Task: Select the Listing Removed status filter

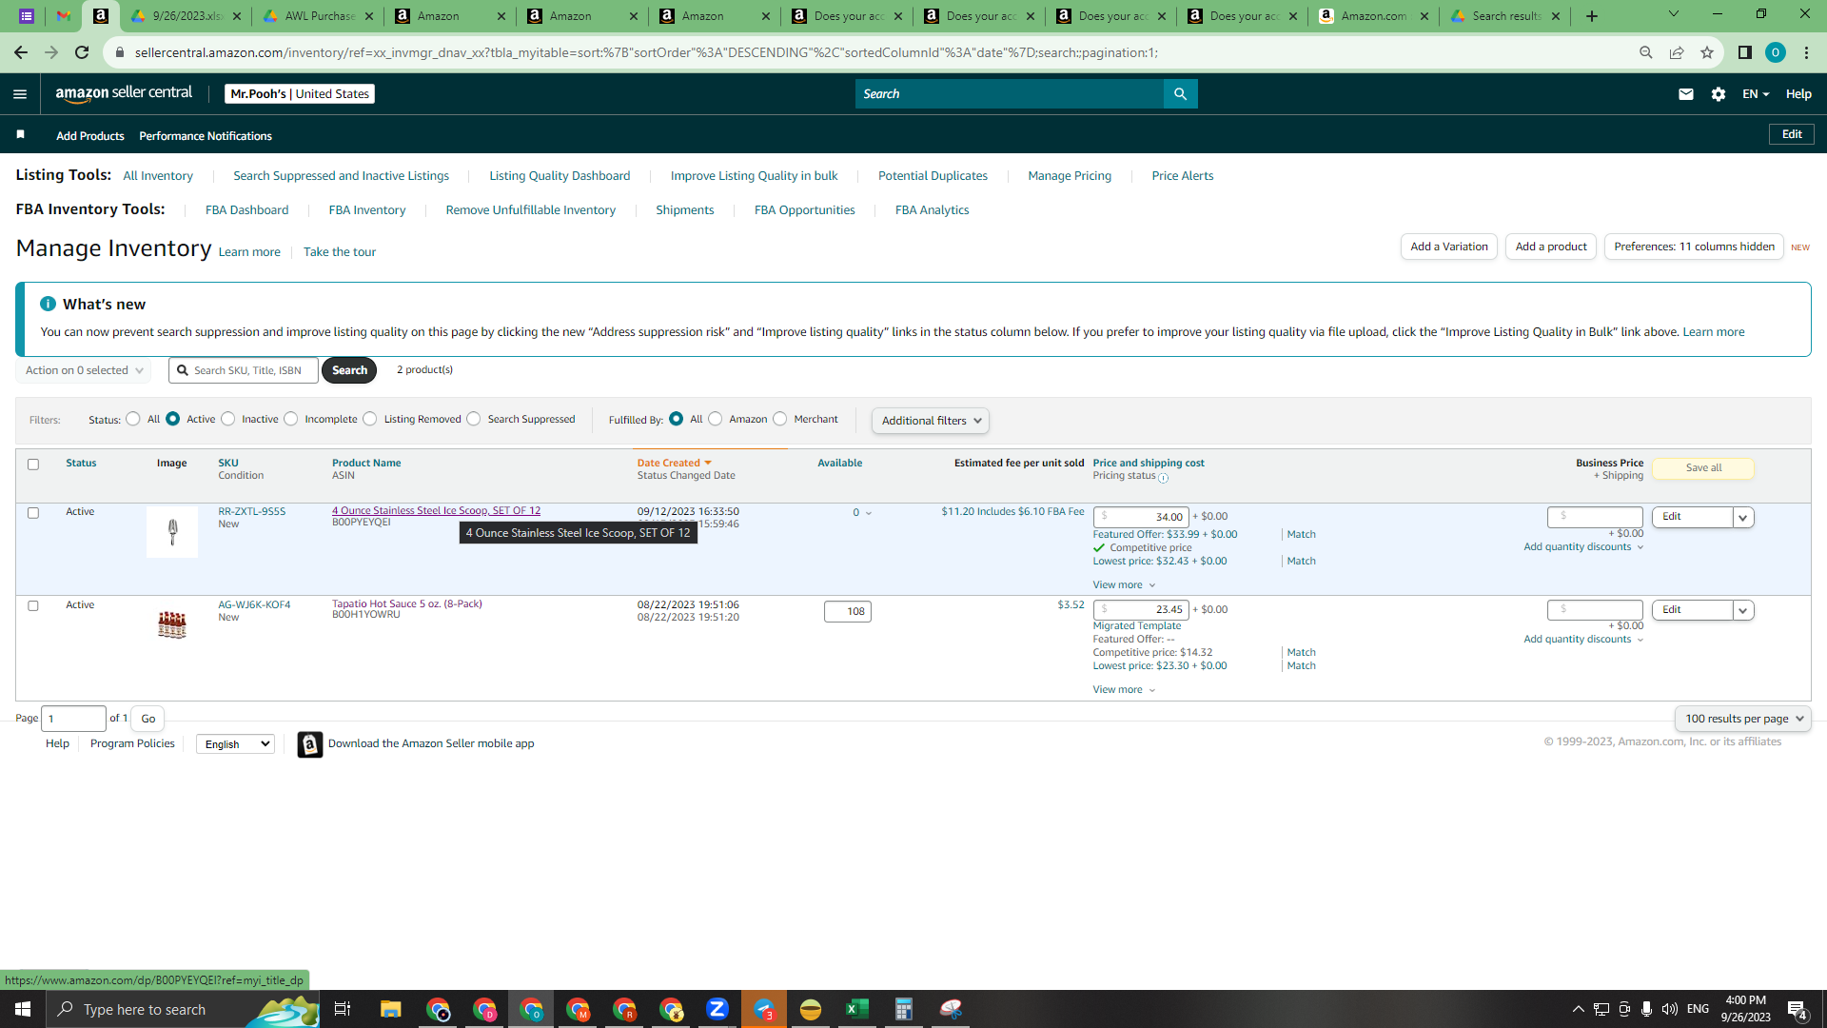Action: (x=370, y=419)
